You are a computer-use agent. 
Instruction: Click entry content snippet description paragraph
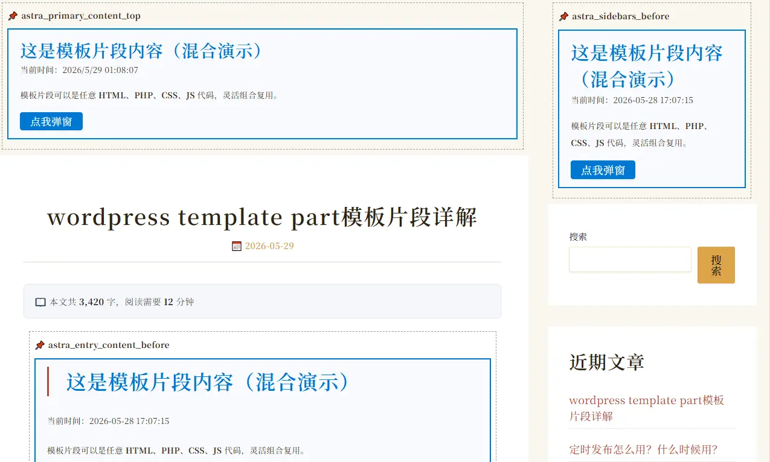click(x=178, y=451)
